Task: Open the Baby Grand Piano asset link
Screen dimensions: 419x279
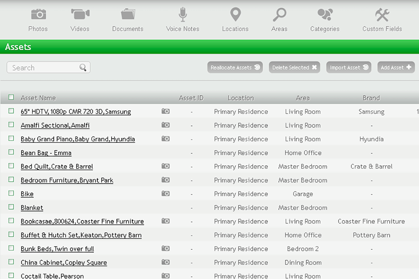Action: pyautogui.click(x=78, y=139)
